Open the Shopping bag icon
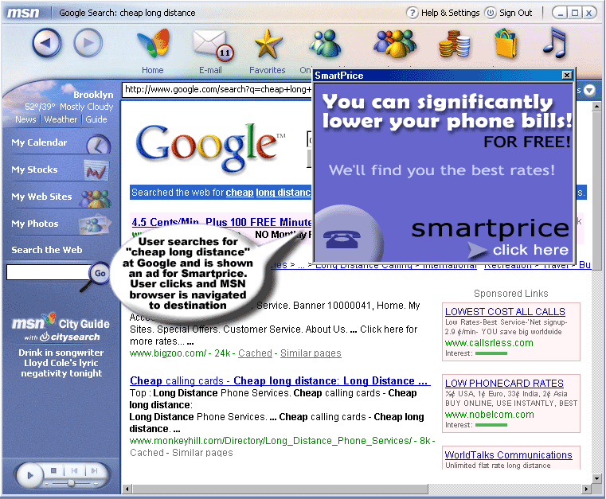The width and height of the screenshot is (606, 499). (506, 43)
